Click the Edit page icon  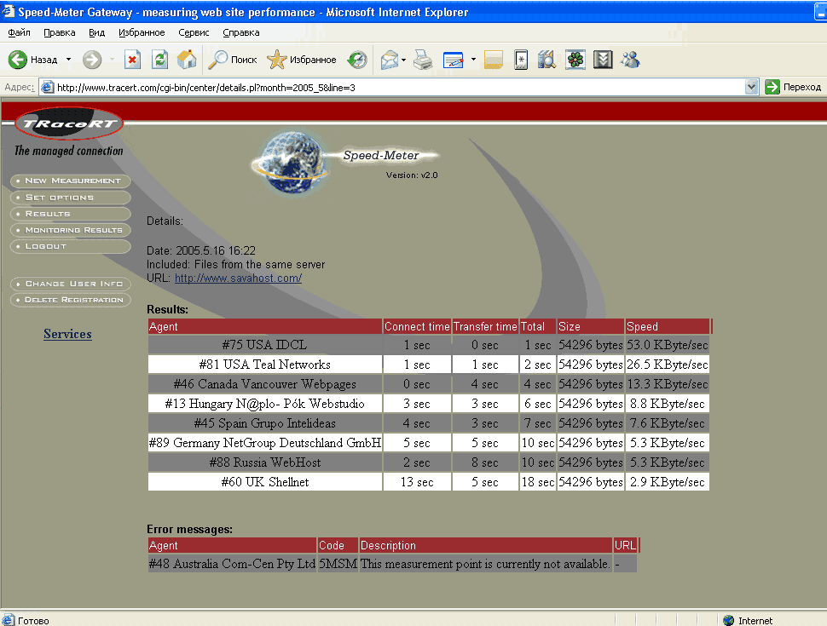[x=453, y=60]
